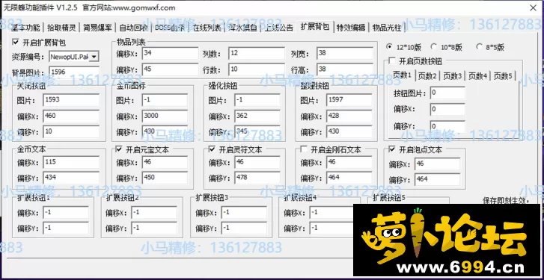Focus the 列数 field with 12

point(257,53)
